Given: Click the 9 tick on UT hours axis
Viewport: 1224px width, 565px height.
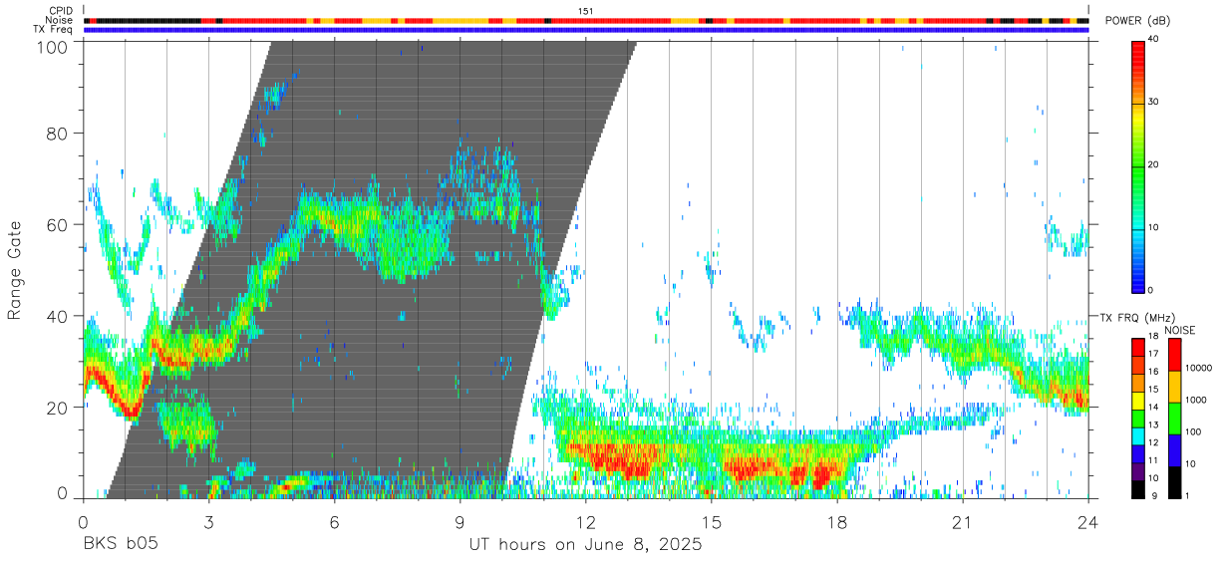Looking at the screenshot, I should click(460, 522).
